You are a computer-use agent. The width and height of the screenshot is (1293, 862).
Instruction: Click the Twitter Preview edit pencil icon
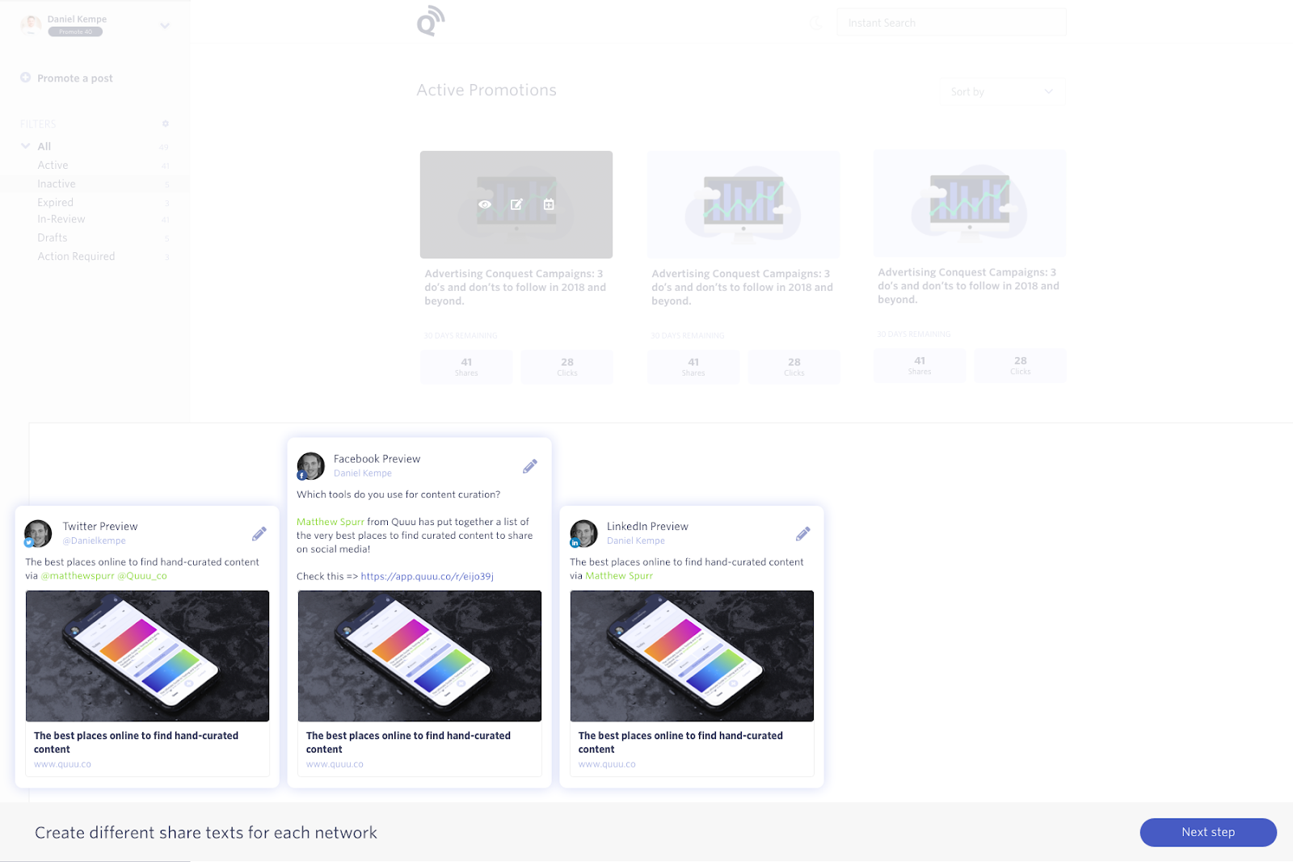tap(259, 534)
